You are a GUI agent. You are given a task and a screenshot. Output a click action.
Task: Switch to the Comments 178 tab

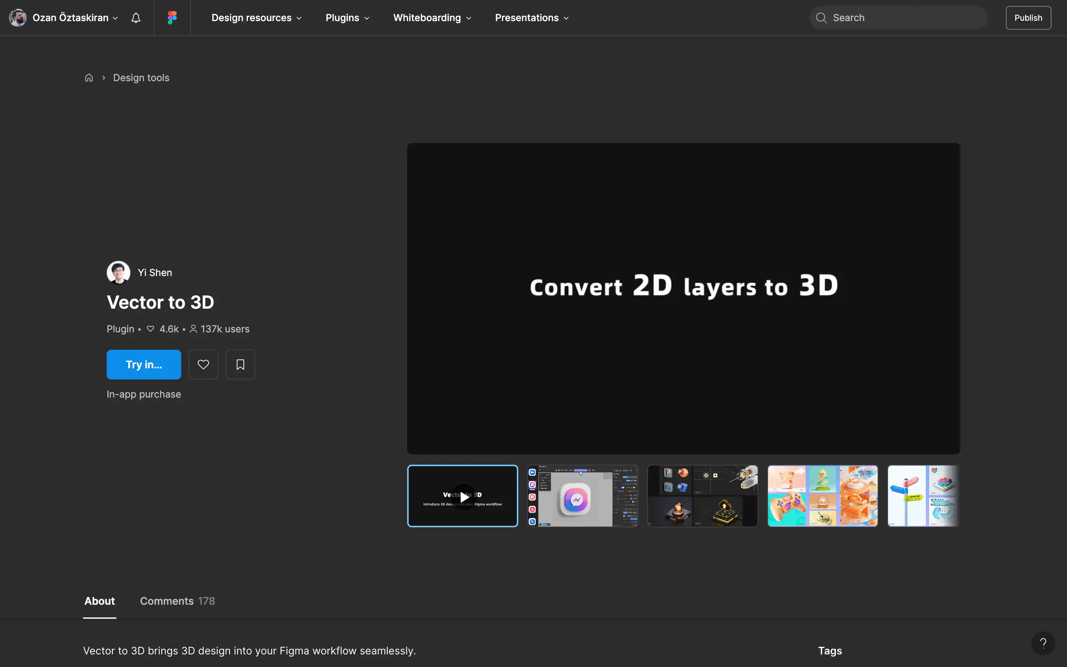point(177,601)
